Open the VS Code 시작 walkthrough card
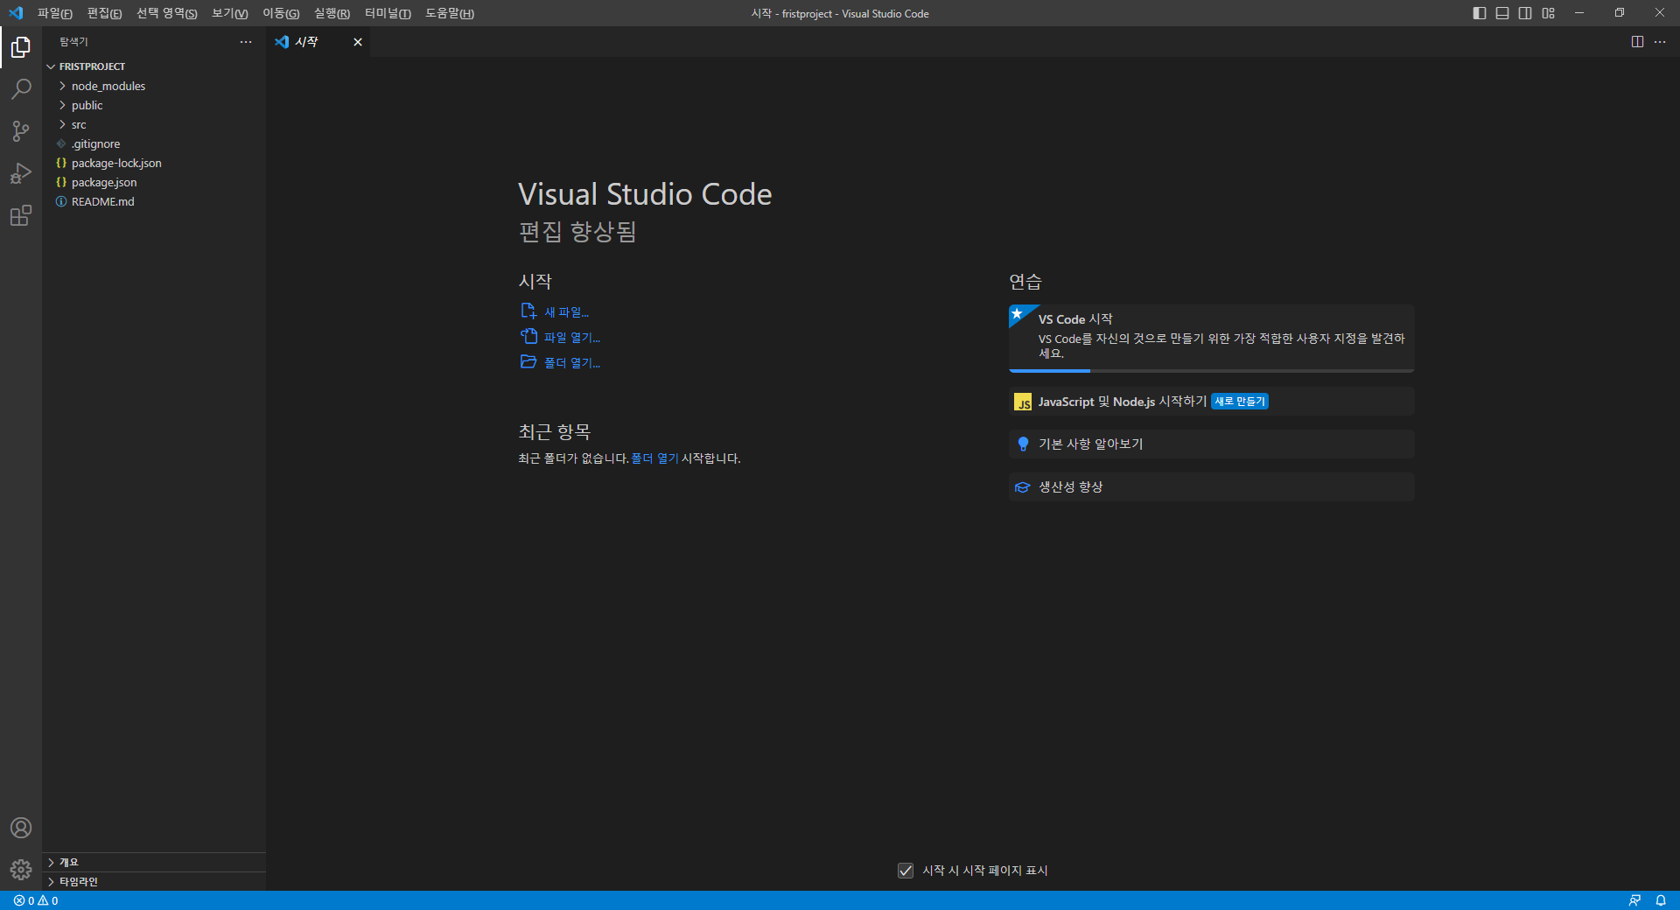The image size is (1680, 910). pyautogui.click(x=1212, y=339)
